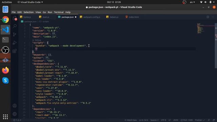Screen dimensions: 217x122
Task: Click Spaces: 2 indentation setting
Action: pyautogui.click(x=154, y=120)
